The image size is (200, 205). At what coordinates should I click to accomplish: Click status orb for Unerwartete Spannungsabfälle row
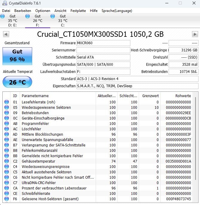coord(7,140)
